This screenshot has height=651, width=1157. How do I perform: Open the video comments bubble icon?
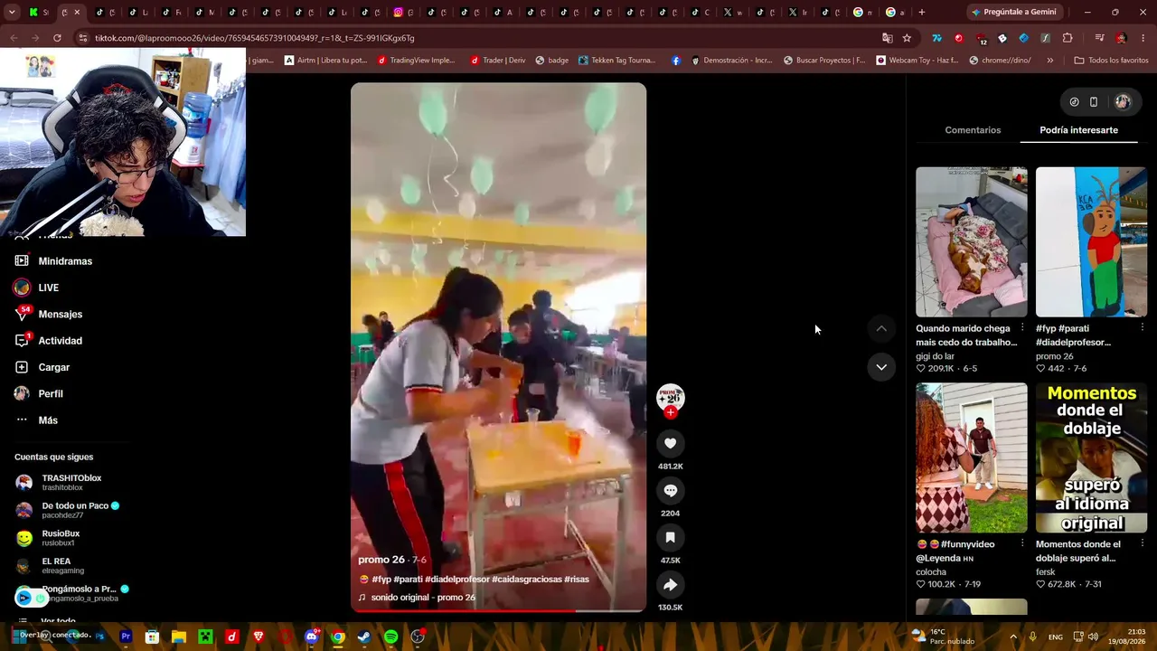coord(671,490)
